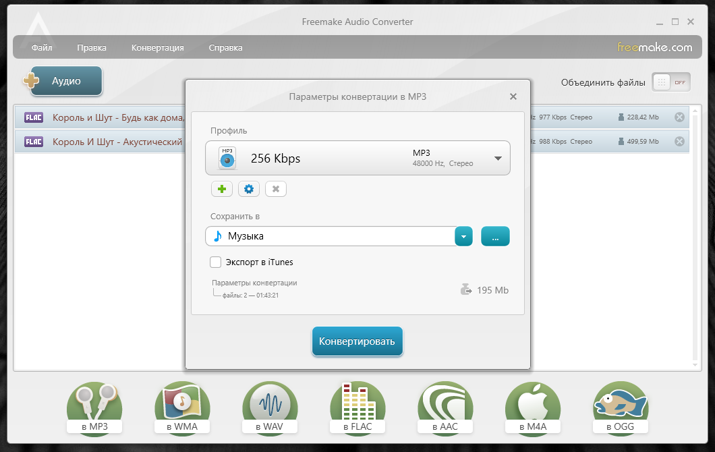
Task: Click the Музыка save path field
Action: click(x=330, y=236)
